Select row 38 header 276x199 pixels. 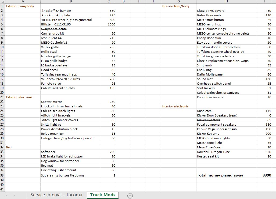click(2, 175)
